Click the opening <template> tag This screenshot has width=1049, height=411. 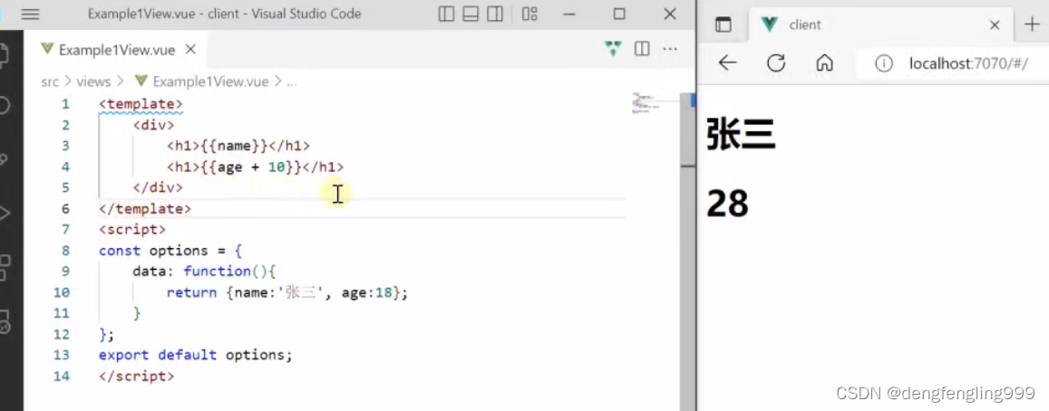click(x=141, y=104)
